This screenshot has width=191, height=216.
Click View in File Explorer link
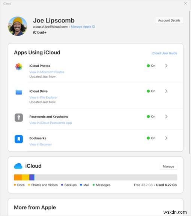click(x=43, y=97)
